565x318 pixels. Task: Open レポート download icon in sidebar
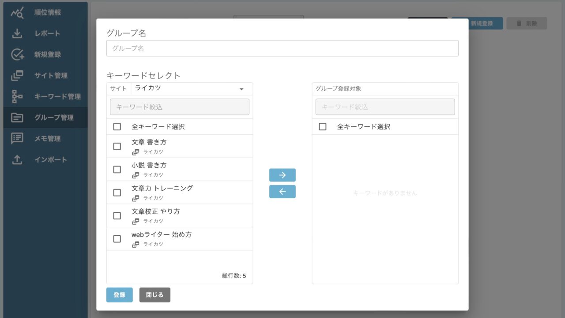tap(17, 33)
